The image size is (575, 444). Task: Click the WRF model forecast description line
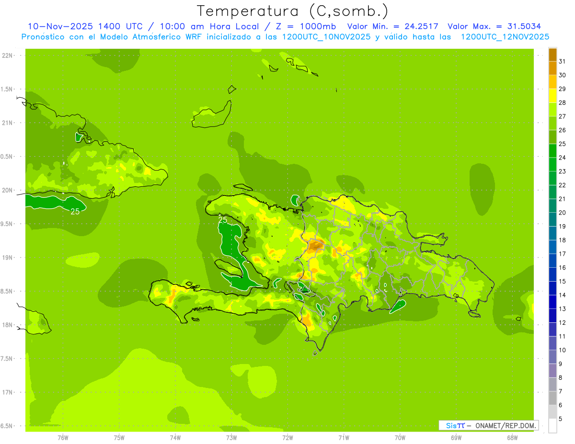[285, 37]
